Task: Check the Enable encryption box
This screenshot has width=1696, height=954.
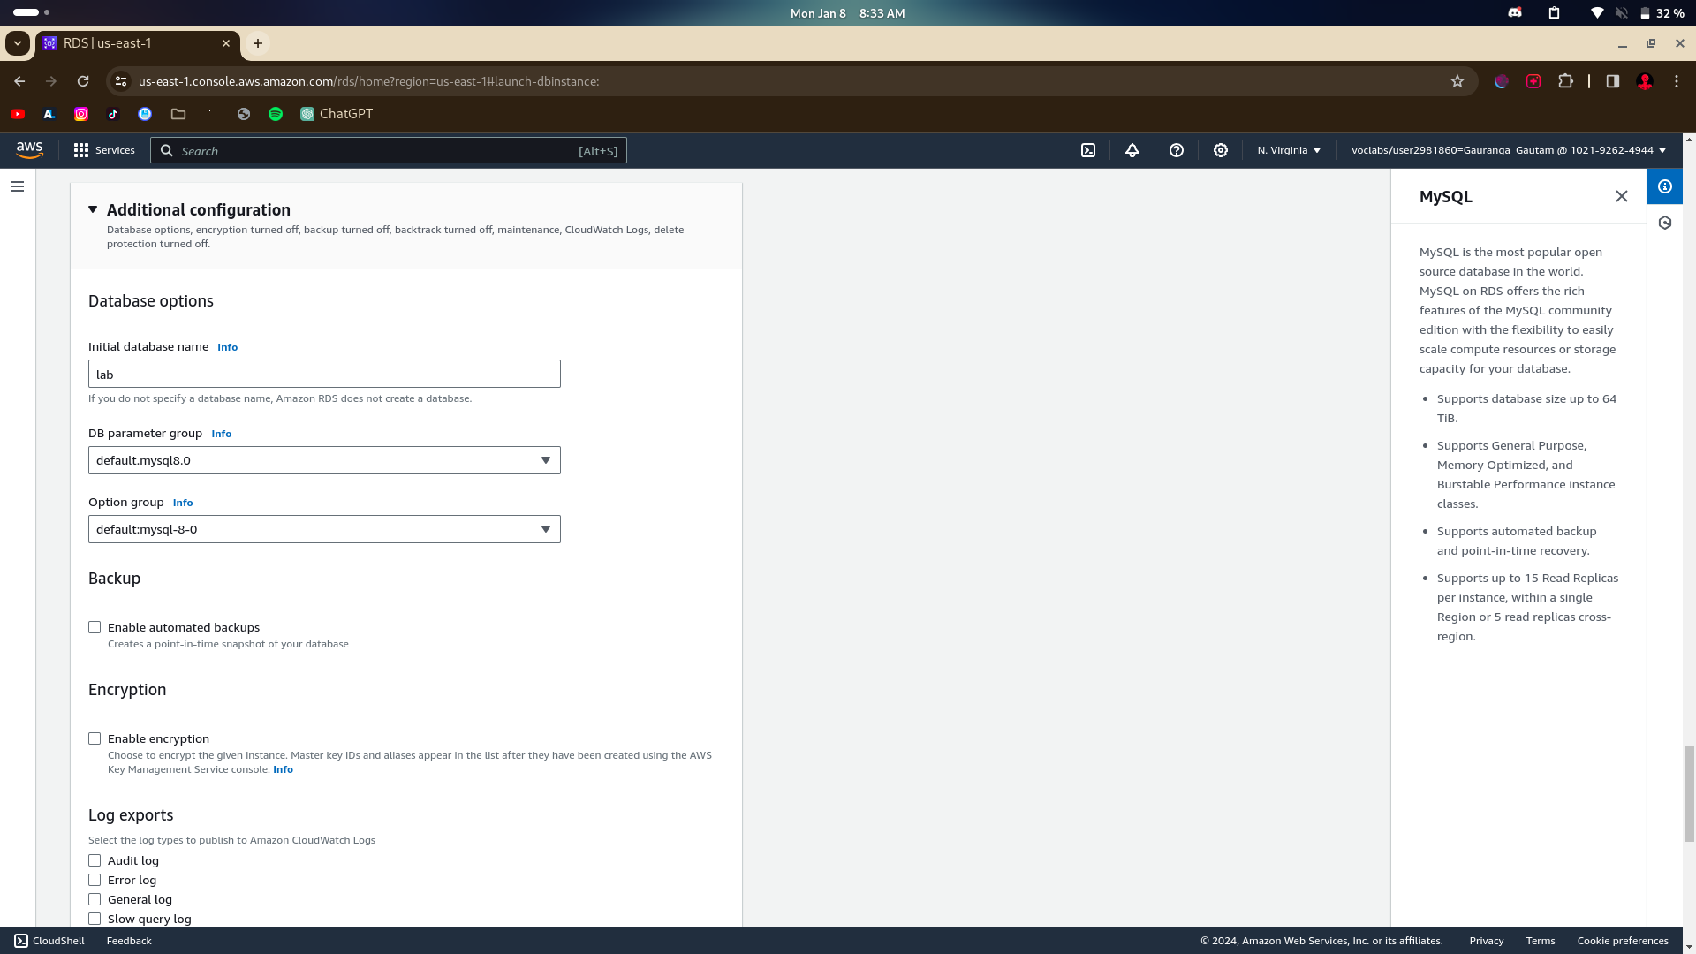Action: [95, 738]
